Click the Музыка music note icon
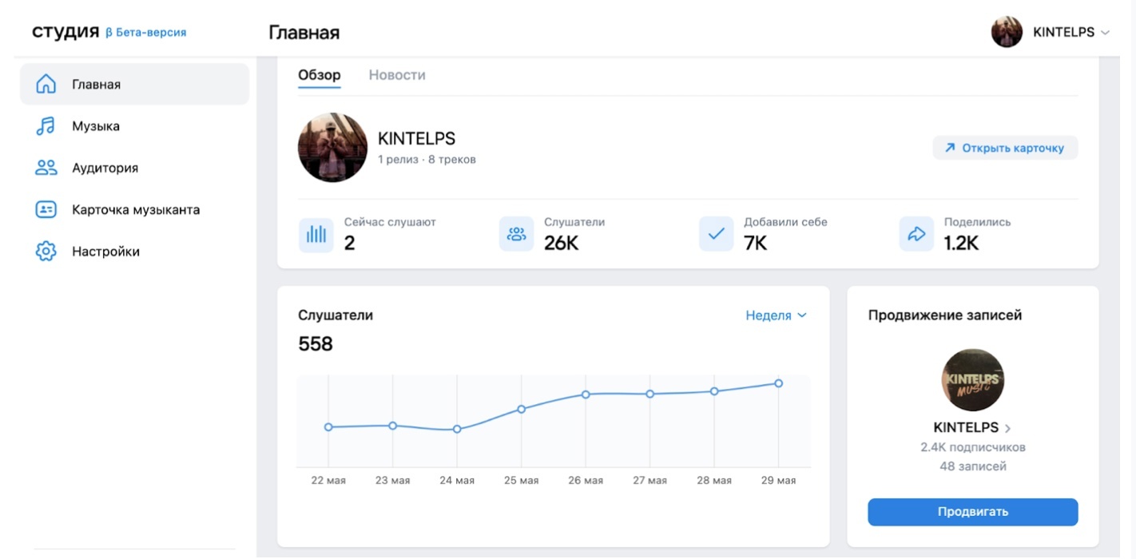1136x559 pixels. (46, 126)
